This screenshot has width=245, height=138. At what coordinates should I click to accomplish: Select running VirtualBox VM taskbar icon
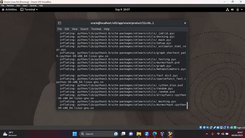click(170, 134)
